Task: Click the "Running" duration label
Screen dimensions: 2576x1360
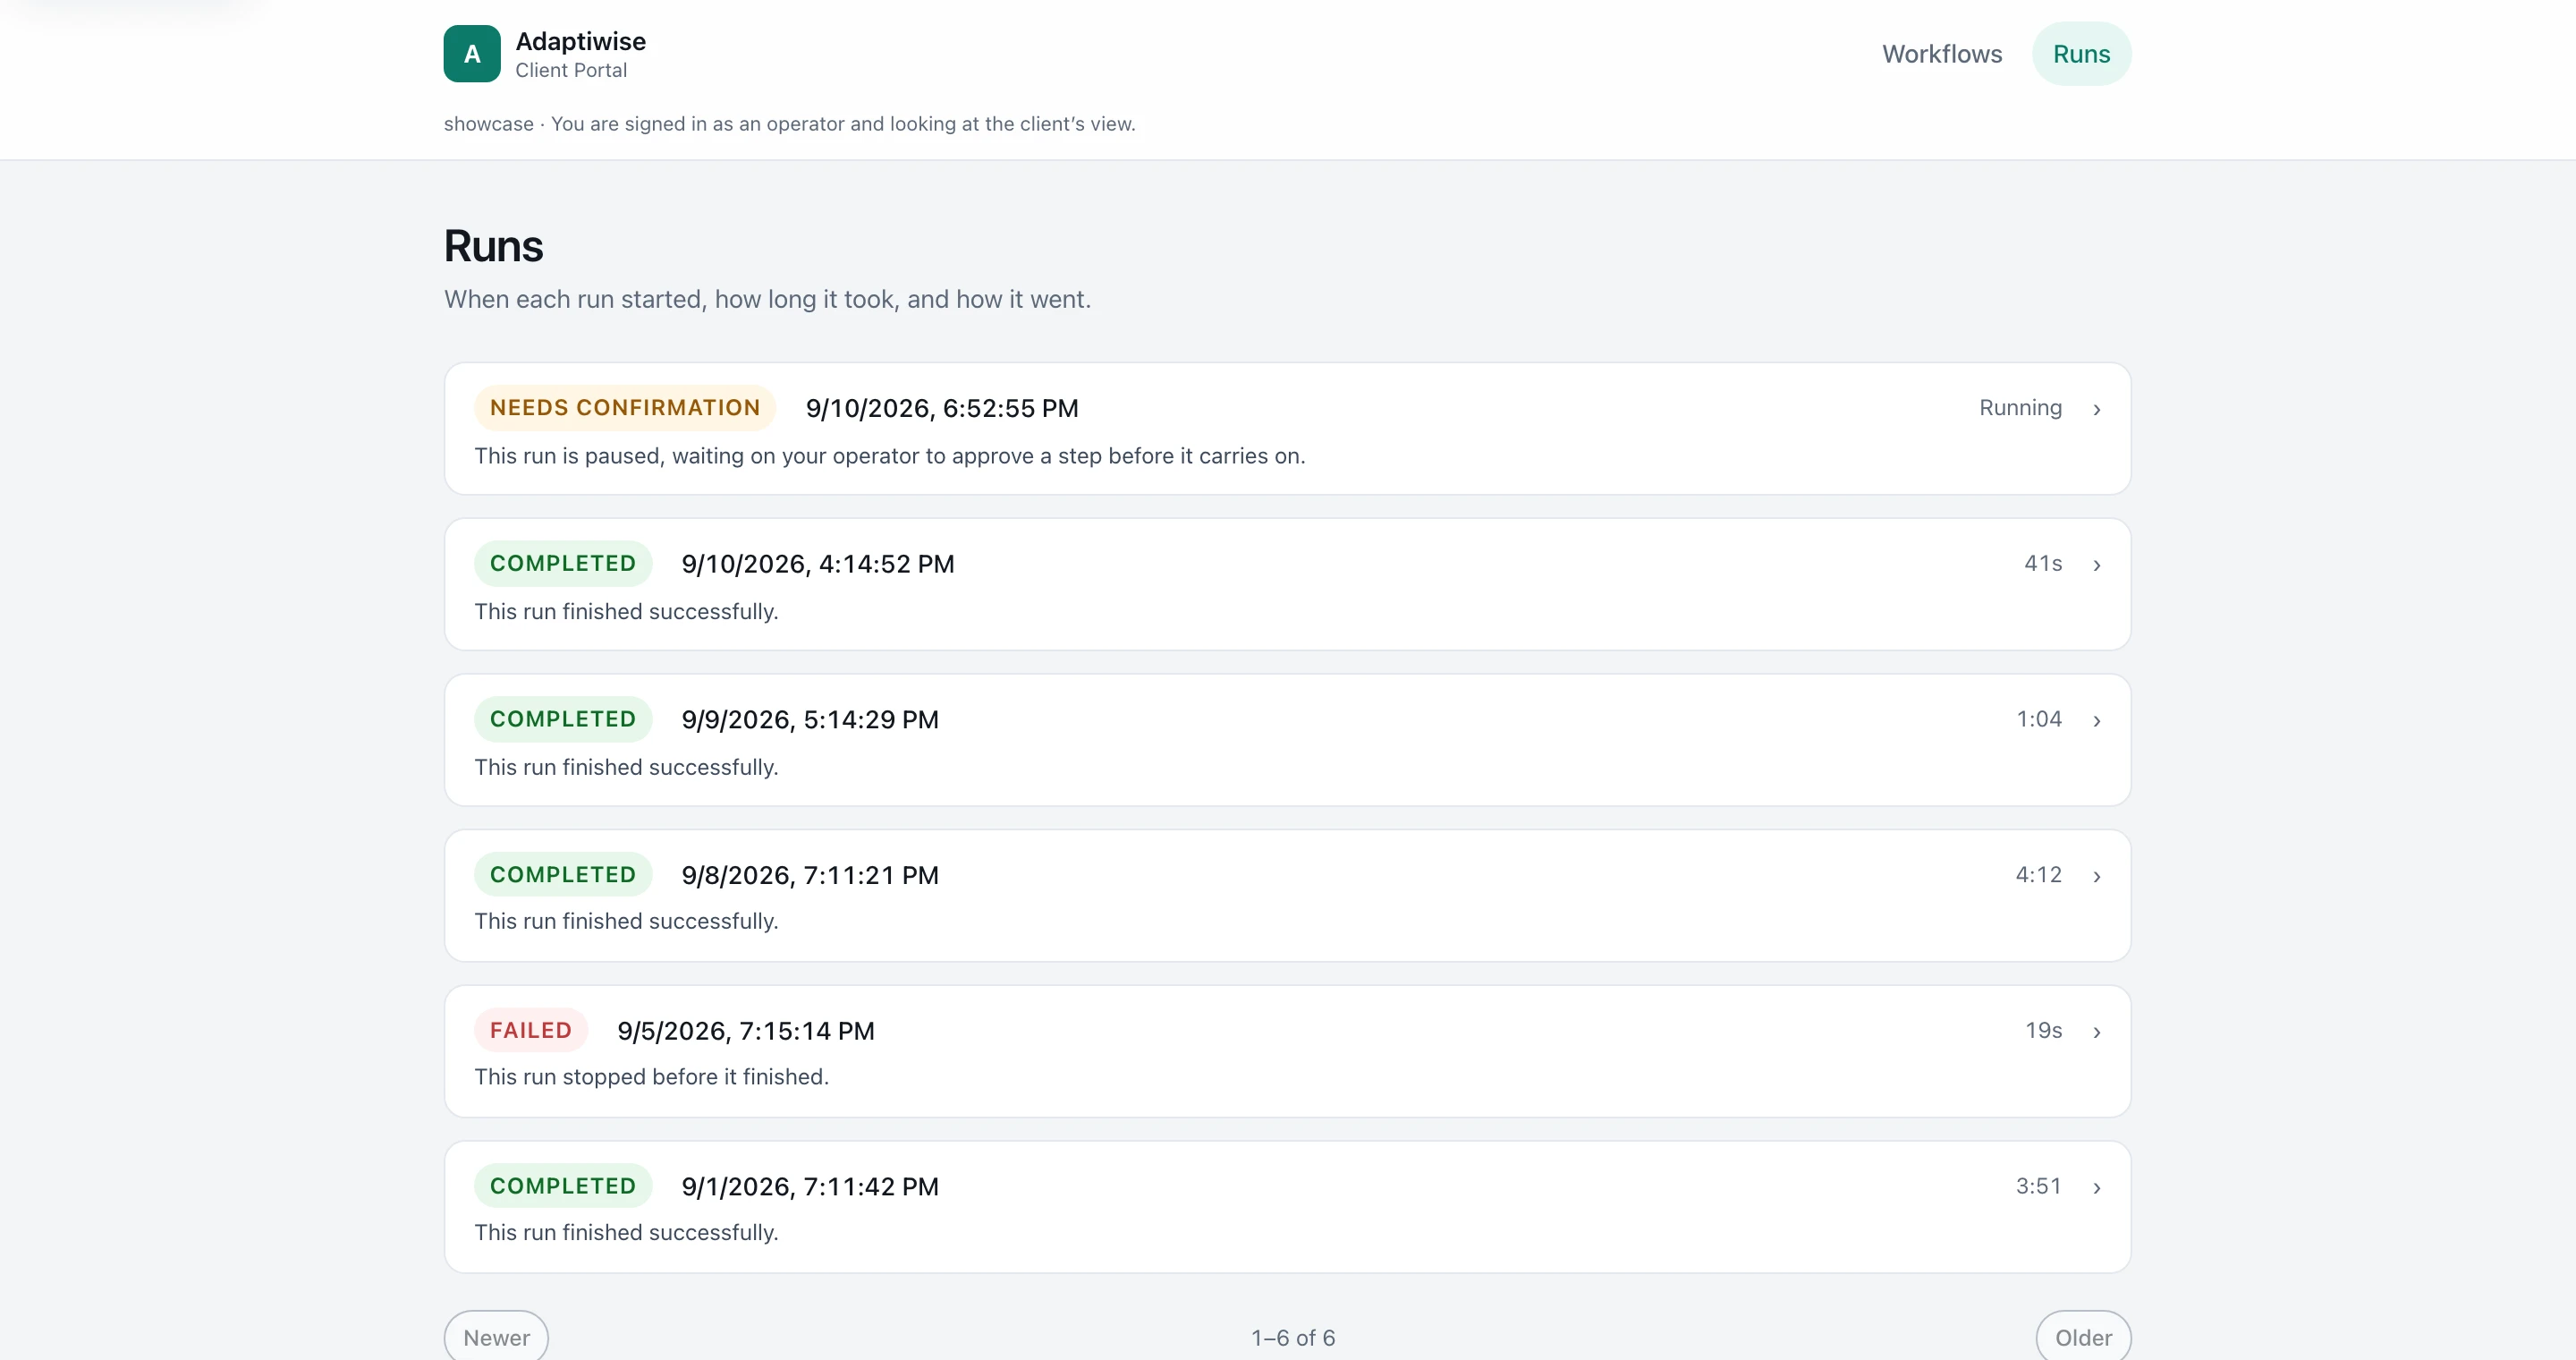Action: click(x=2020, y=408)
